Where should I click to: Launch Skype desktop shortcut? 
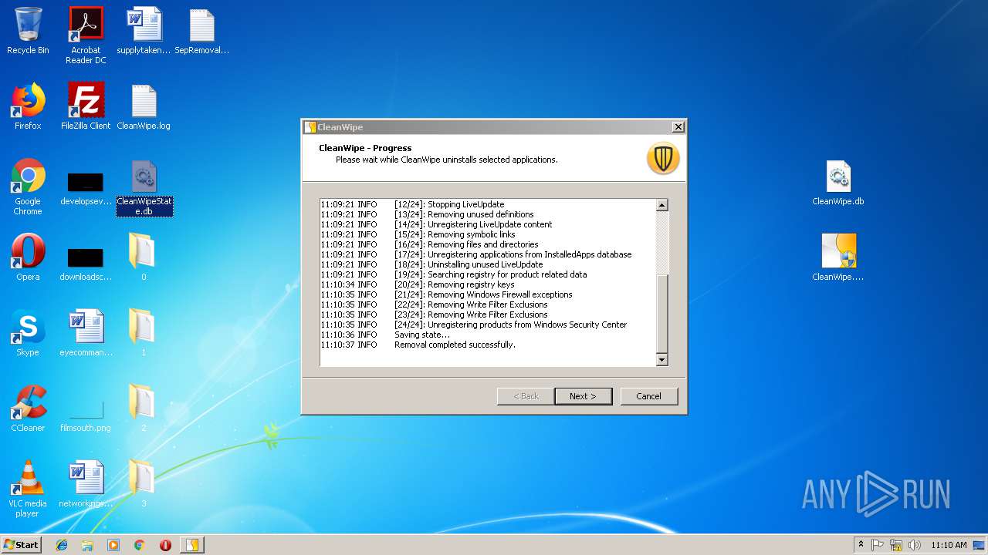[28, 333]
